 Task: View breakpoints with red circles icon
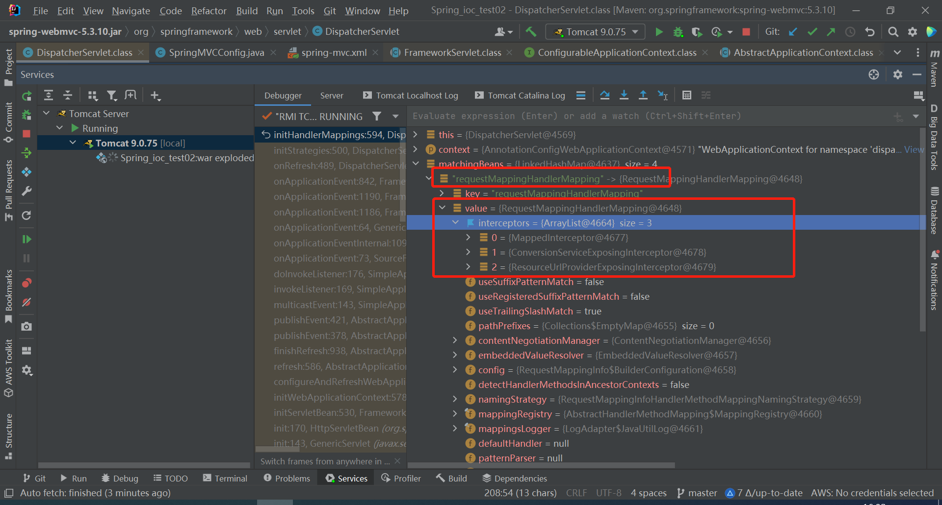tap(26, 283)
